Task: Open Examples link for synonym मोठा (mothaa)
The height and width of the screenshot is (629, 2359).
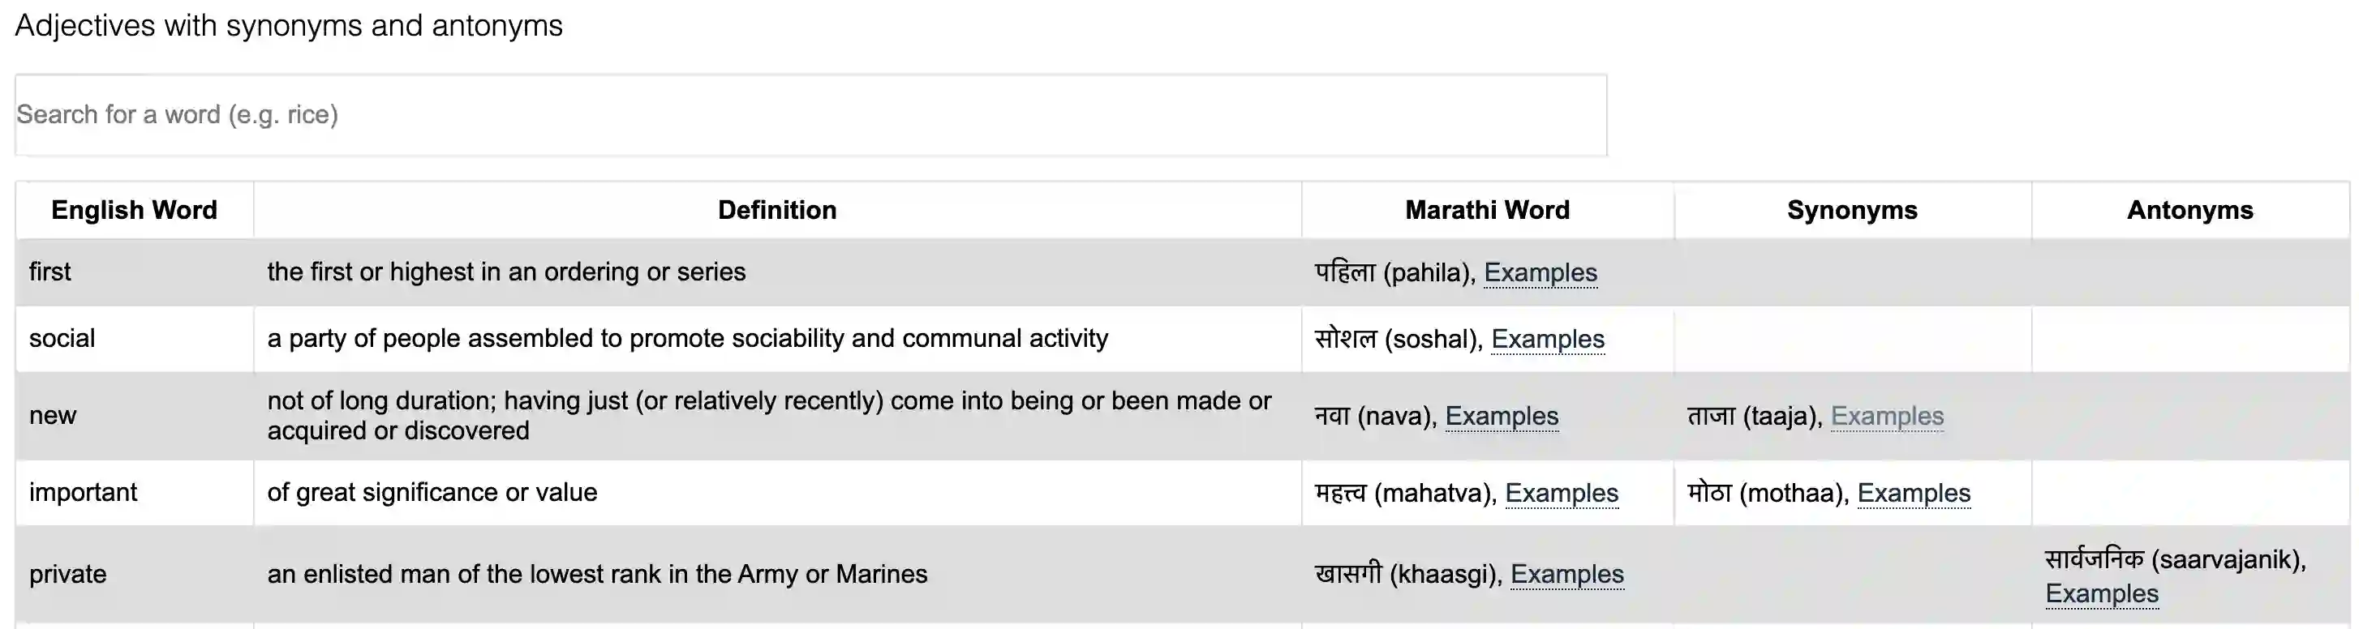Action: click(1913, 493)
